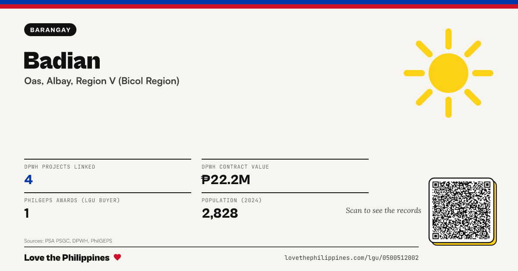Click the Love the Philippines logo text

(x=67, y=258)
